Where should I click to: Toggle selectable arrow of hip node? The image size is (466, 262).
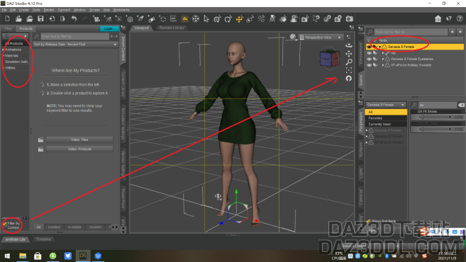375,53
